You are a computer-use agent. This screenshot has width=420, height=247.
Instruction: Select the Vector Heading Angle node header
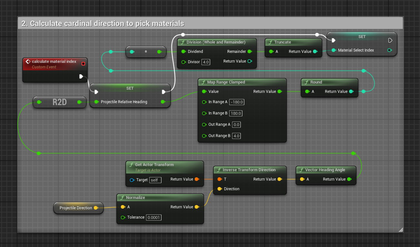[x=326, y=170]
